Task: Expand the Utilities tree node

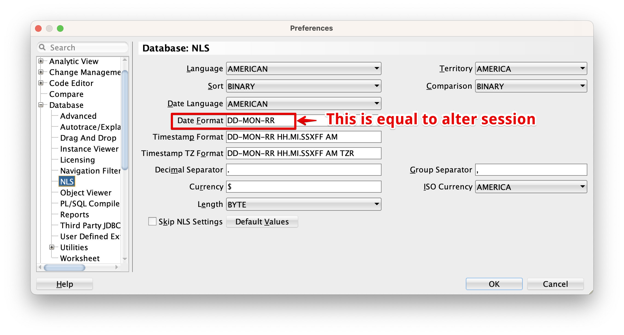Action: [x=52, y=247]
